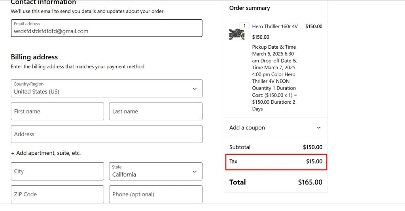This screenshot has height=211, width=405.
Task: Click the Subtotal $150.00 value
Action: 312,147
